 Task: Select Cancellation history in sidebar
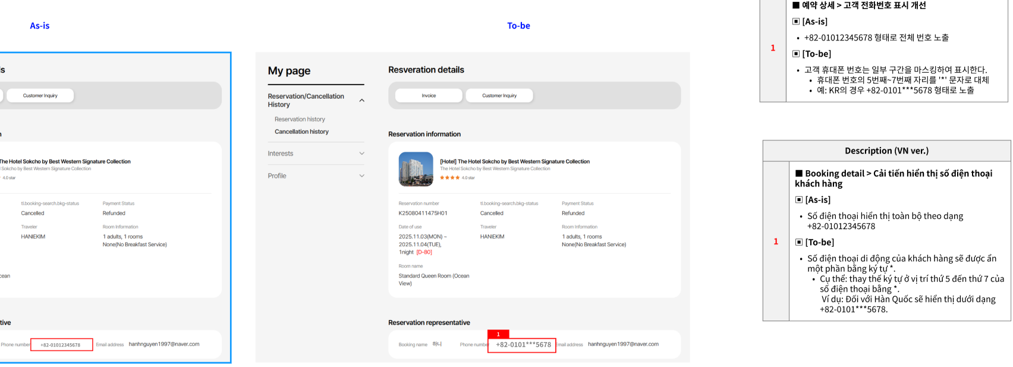301,132
